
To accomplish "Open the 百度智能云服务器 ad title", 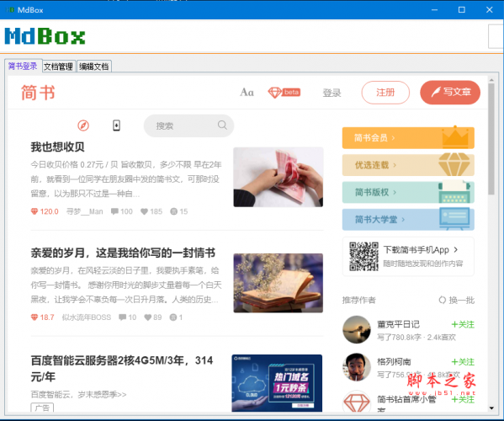I will click(x=121, y=368).
